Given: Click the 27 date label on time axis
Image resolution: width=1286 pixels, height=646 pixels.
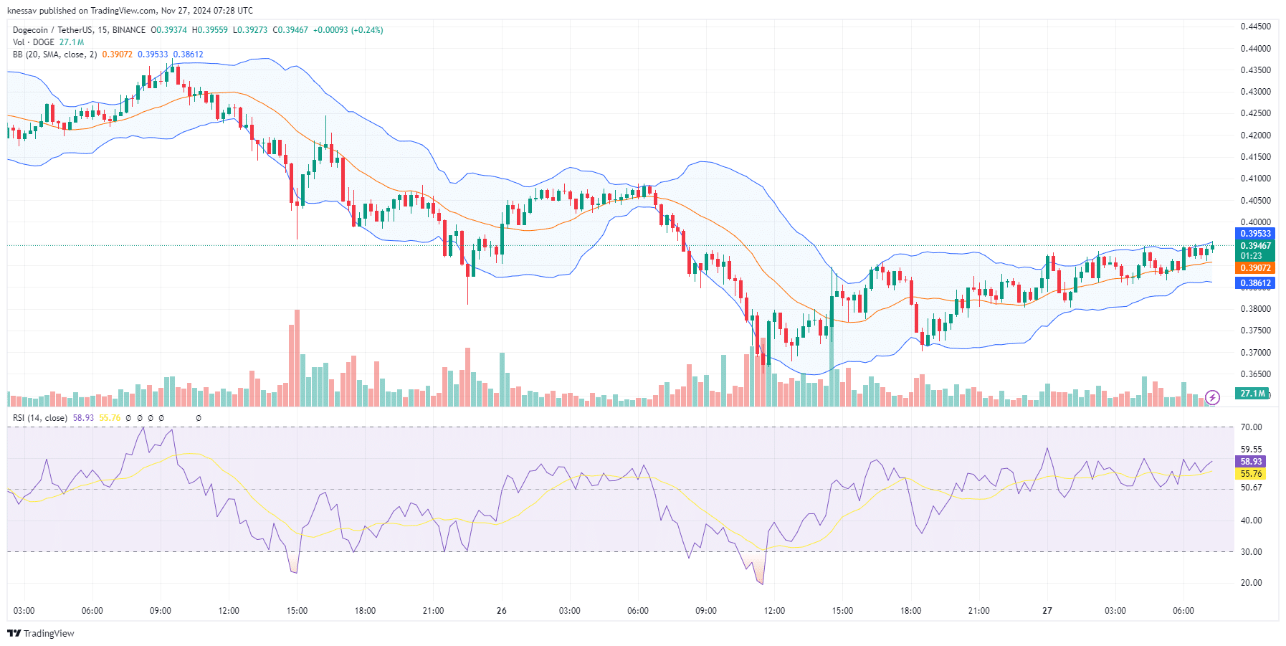Looking at the screenshot, I should [x=1047, y=611].
